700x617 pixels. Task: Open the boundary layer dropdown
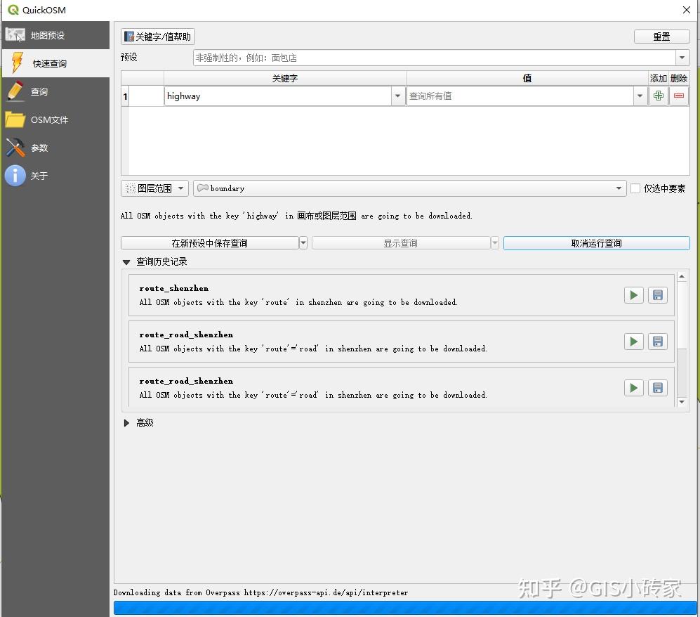pyautogui.click(x=409, y=188)
